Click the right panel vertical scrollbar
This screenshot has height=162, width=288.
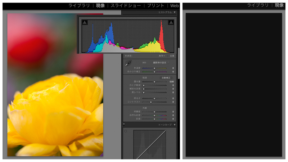pos(179,63)
